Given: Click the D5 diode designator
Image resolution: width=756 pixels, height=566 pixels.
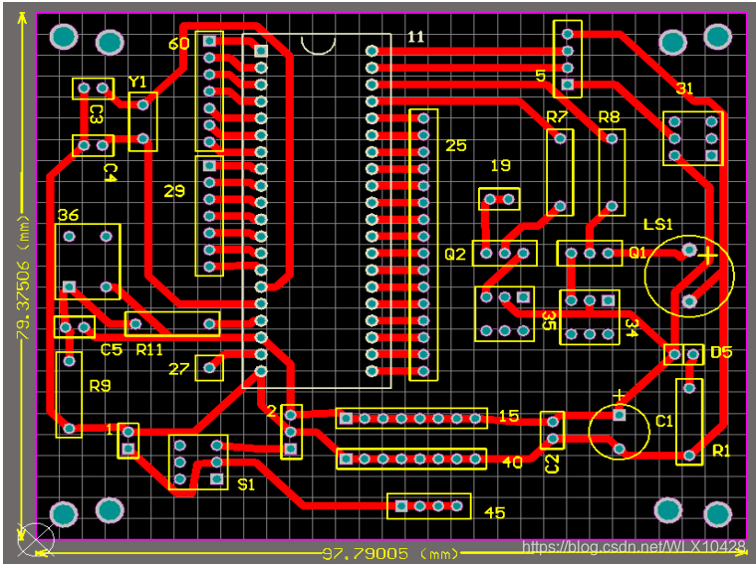Looking at the screenshot, I should pyautogui.click(x=721, y=352).
